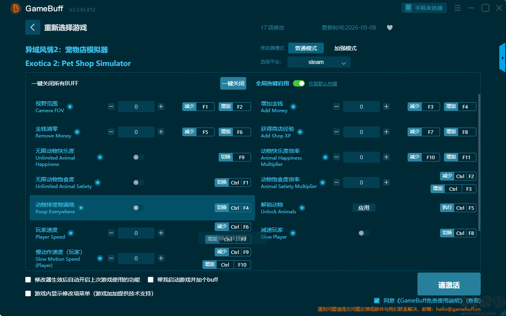Click plus icon for Camera FOV value
The width and height of the screenshot is (506, 316).
coord(161,107)
